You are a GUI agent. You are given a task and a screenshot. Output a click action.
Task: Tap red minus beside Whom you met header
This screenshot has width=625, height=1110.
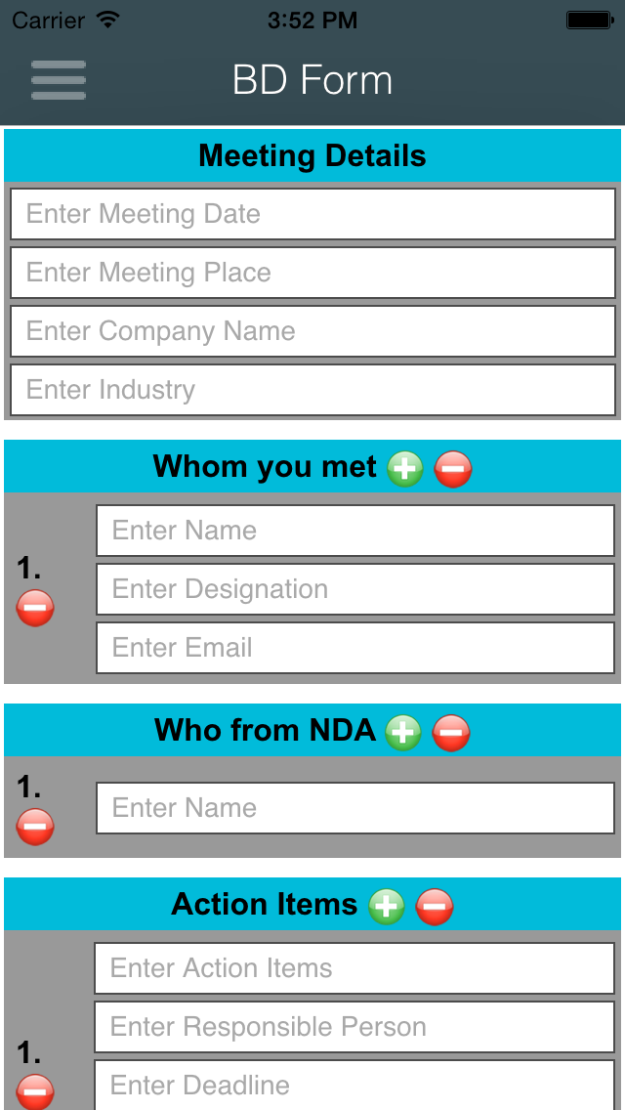click(452, 469)
